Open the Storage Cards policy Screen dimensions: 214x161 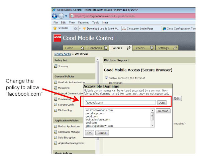click(x=66, y=105)
